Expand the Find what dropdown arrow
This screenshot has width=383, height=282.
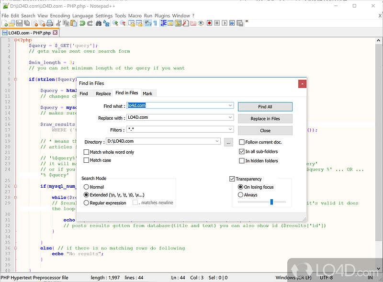230,106
